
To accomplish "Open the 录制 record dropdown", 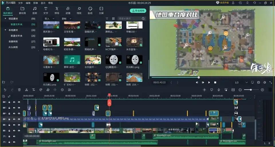I will [66, 19].
